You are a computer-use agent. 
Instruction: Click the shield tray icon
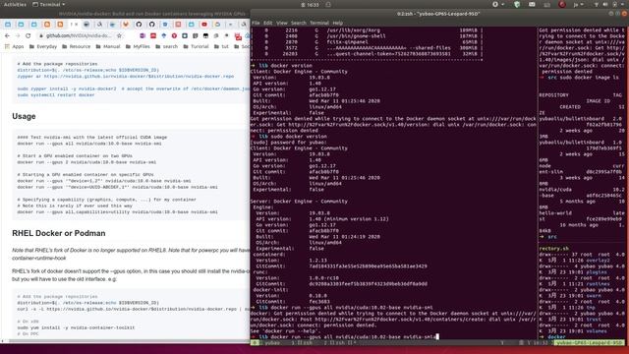tap(517, 4)
